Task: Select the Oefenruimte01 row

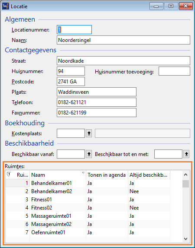Action: click(x=88, y=232)
